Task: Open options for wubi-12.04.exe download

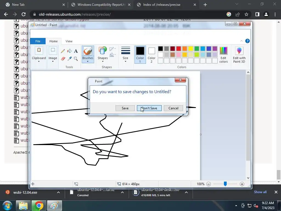Action: [x=58, y=192]
